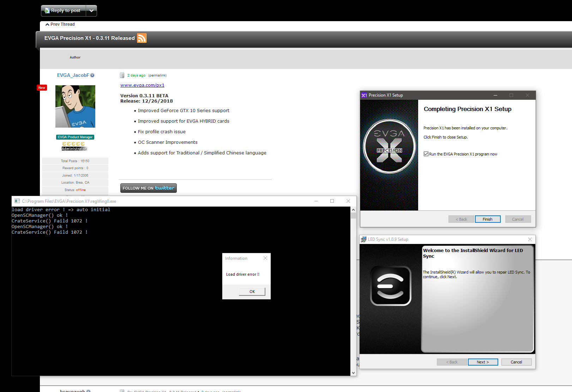Click Cancel in Precision X1 Setup
The width and height of the screenshot is (572, 392).
(518, 219)
